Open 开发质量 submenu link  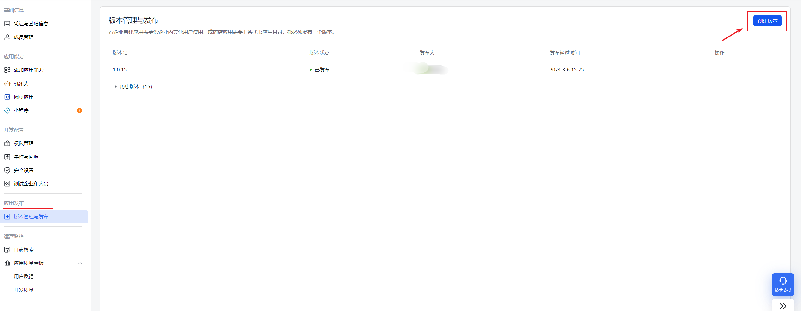[x=24, y=290]
